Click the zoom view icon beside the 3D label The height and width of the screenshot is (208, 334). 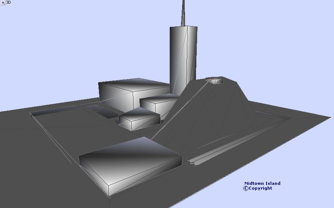tap(3, 3)
